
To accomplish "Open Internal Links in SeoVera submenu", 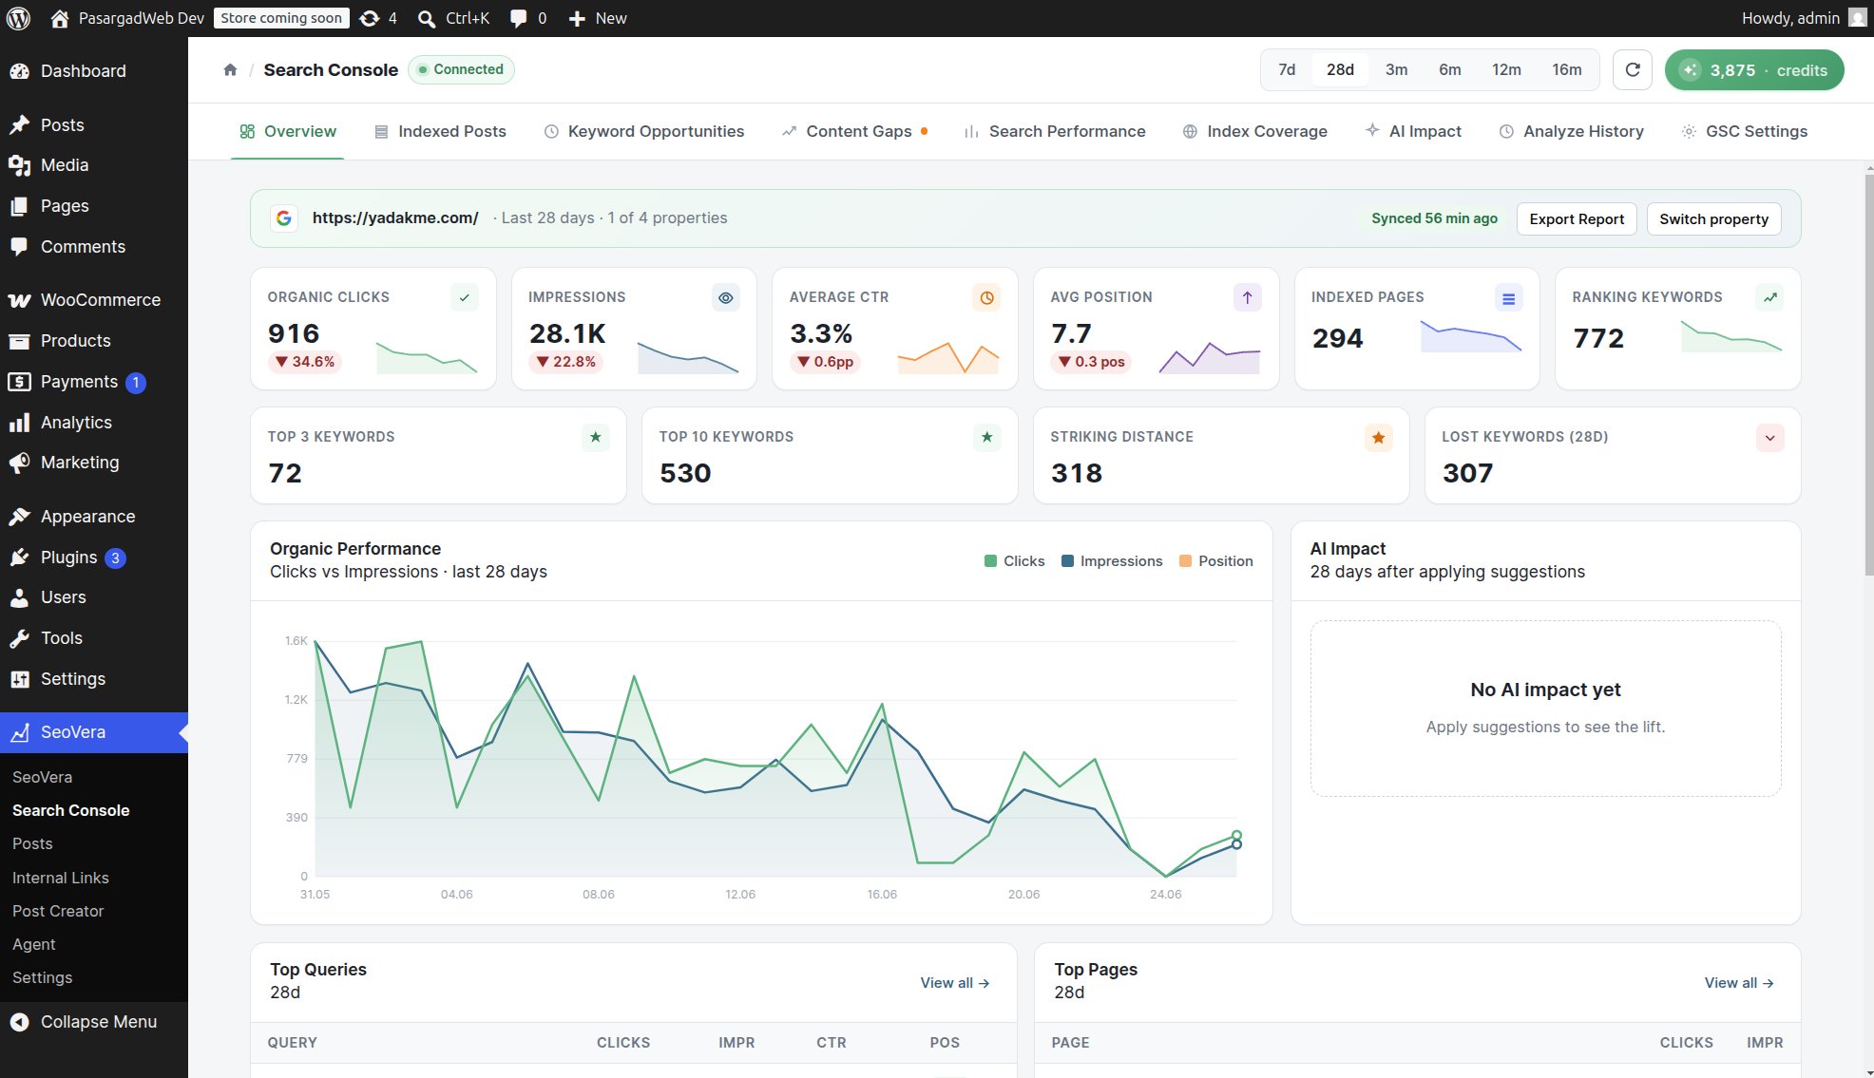I will click(61, 878).
